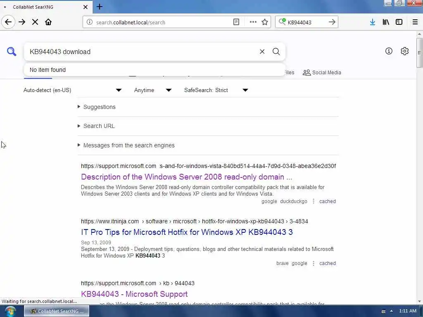Click the duckduckgo engine label
The image size is (423, 317).
tap(294, 201)
